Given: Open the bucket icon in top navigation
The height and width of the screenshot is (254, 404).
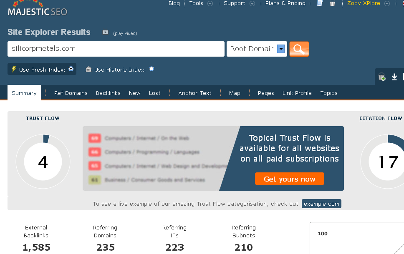Looking at the screenshot, I should (x=332, y=3).
